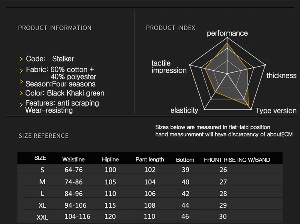The image size is (300, 224).
Task: Click the yellow arrow beside Code
Action: (x=22, y=59)
